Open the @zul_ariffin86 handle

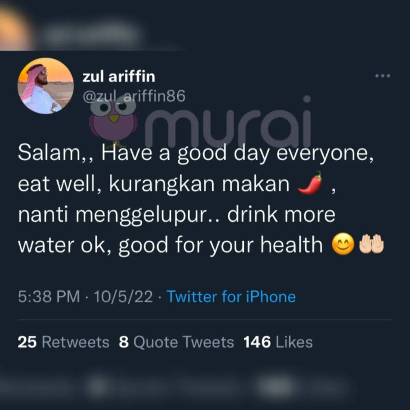coord(134,96)
